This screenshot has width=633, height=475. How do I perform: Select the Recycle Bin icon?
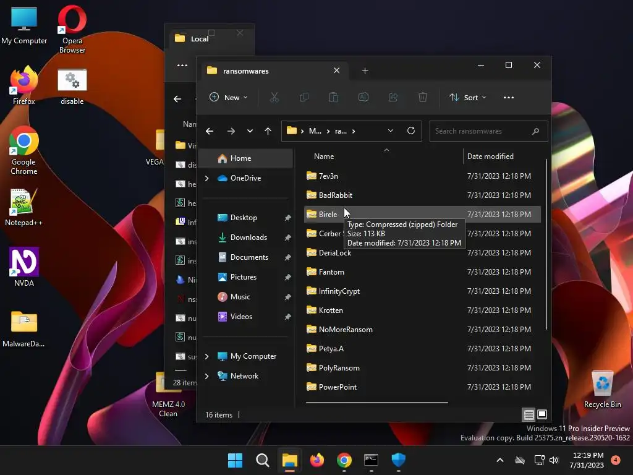pos(602,388)
